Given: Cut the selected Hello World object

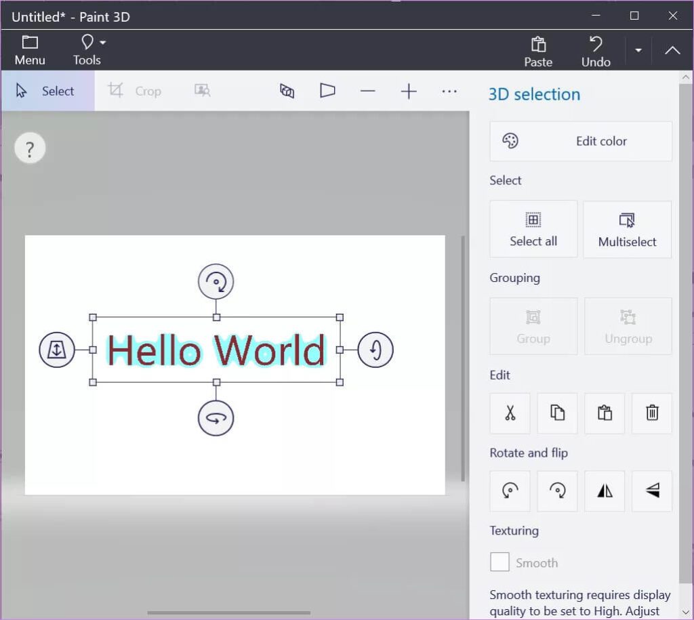Looking at the screenshot, I should tap(510, 413).
